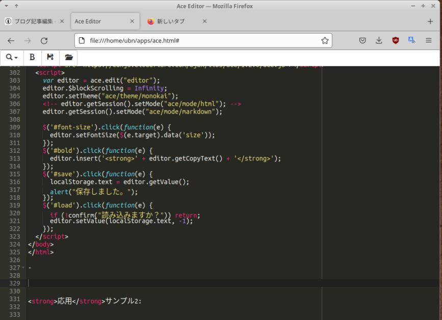Viewport: 442px width, 320px height.
Task: Click the <strong>応用</strong>サンプル2: line
Action: pos(85,301)
